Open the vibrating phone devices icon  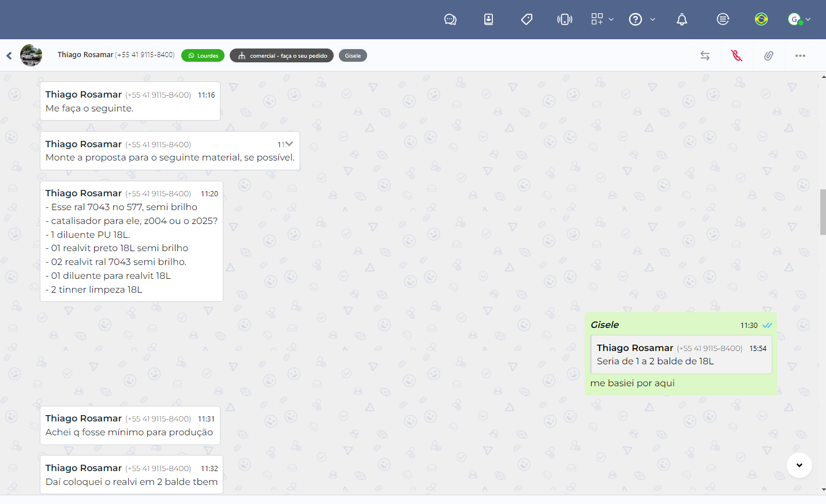click(565, 20)
